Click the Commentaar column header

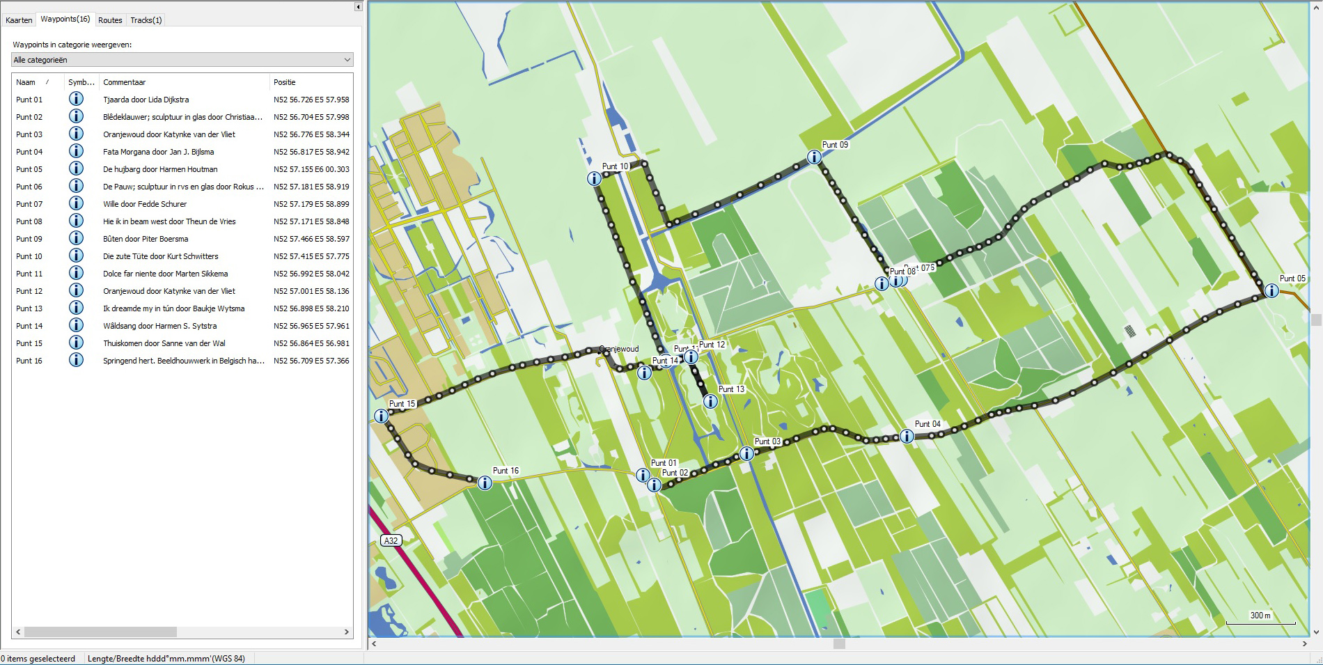(125, 82)
